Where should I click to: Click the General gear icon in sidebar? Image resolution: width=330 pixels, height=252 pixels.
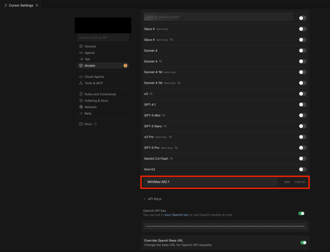pyautogui.click(x=81, y=46)
